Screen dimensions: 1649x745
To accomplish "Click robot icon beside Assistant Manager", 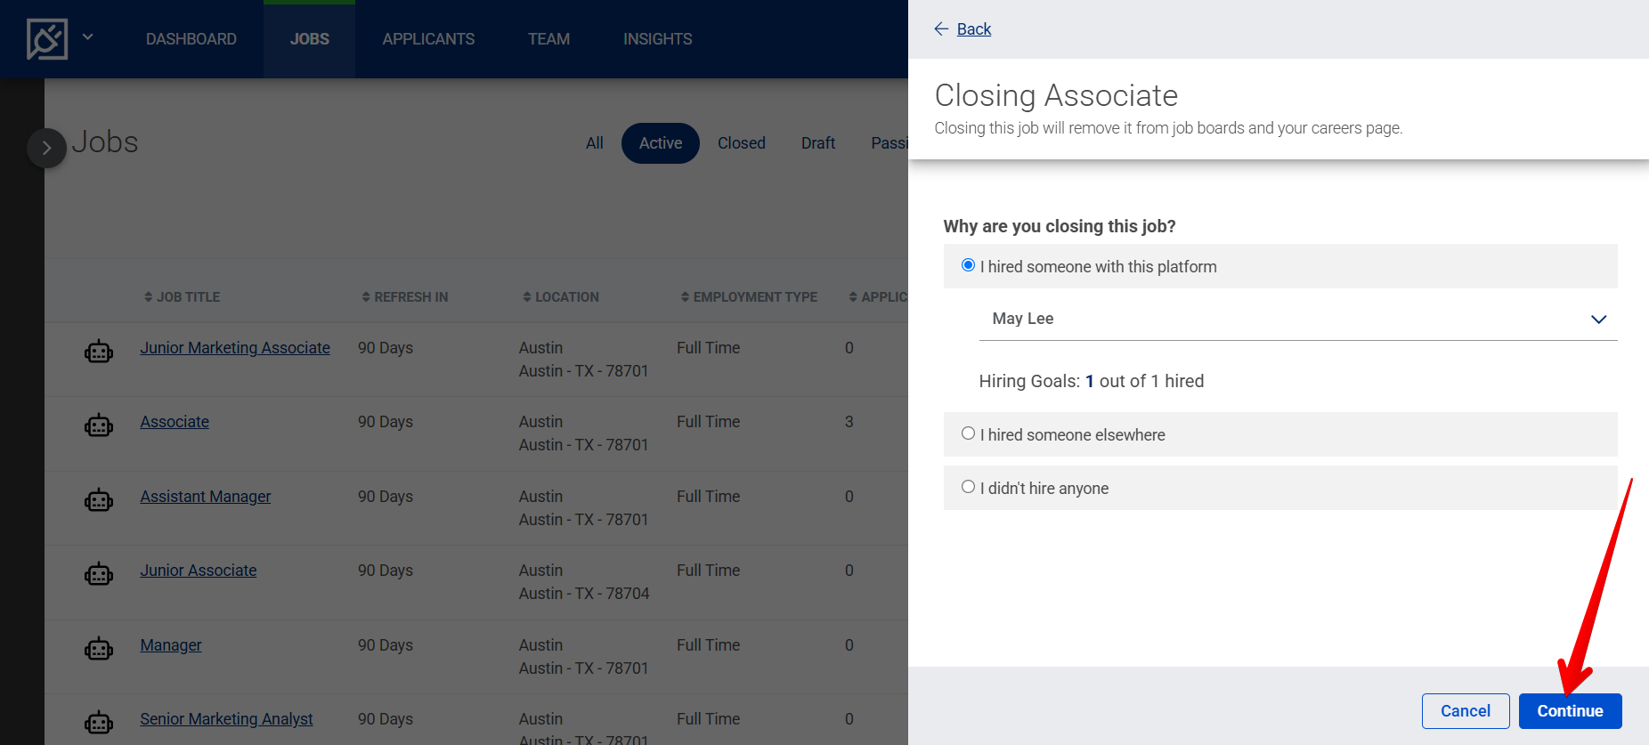I will click(99, 500).
